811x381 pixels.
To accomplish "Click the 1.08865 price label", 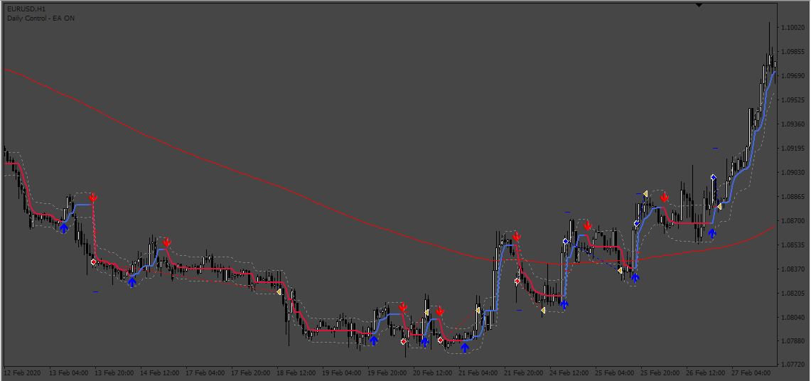I will (793, 196).
